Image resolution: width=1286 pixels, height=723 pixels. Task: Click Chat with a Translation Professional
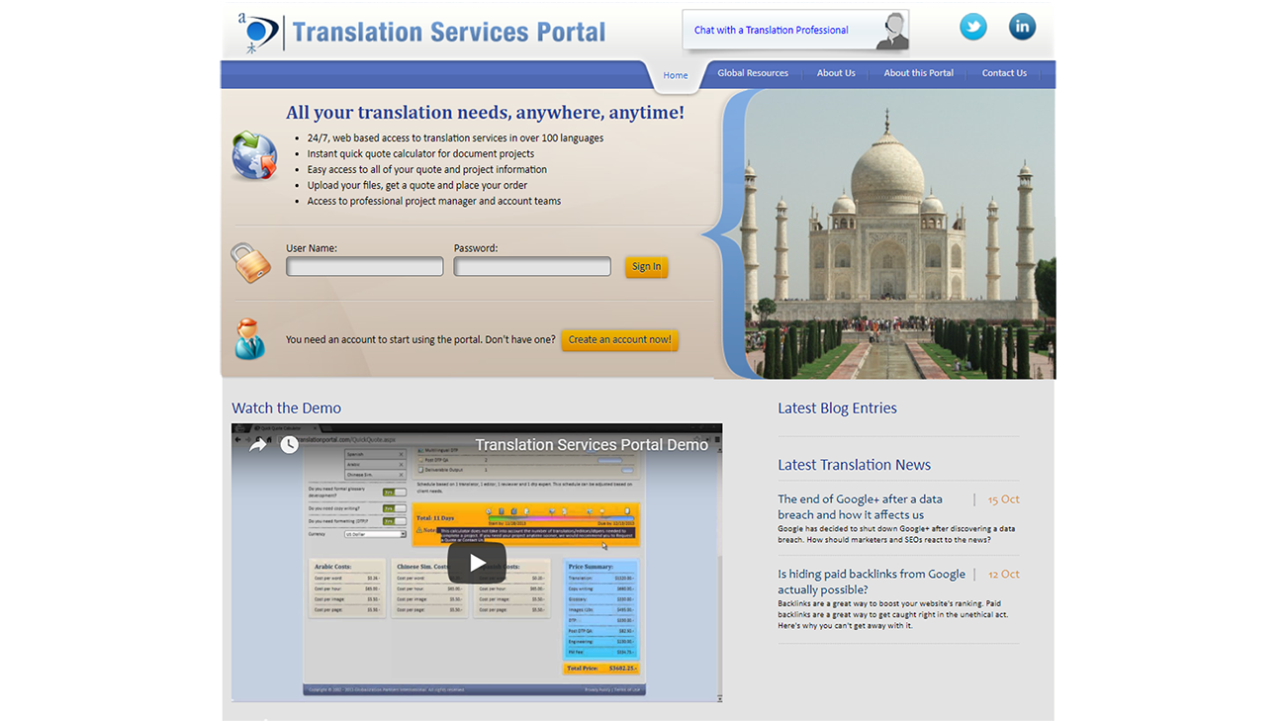(x=772, y=30)
